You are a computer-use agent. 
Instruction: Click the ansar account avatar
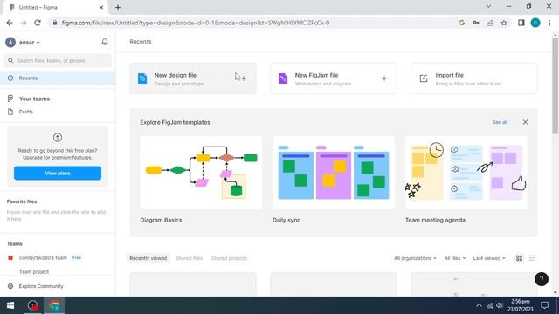tap(10, 43)
